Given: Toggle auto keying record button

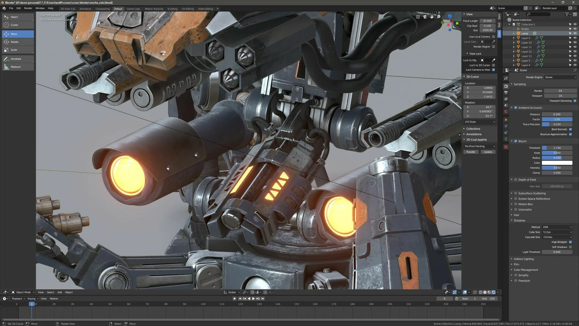Looking at the screenshot, I should click(x=235, y=299).
